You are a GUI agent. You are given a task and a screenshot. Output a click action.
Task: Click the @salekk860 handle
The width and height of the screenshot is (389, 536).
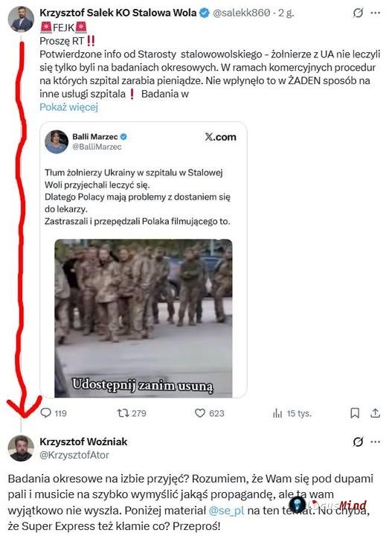click(241, 13)
